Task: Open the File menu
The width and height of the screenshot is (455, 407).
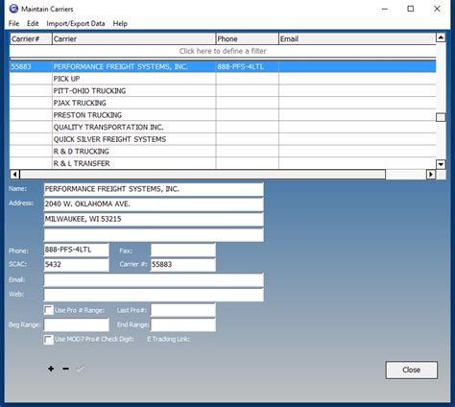Action: coord(13,24)
